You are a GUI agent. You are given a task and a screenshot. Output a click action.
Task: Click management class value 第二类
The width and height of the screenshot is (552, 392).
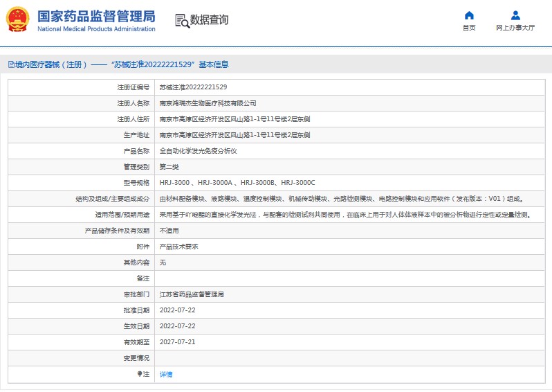(x=169, y=167)
